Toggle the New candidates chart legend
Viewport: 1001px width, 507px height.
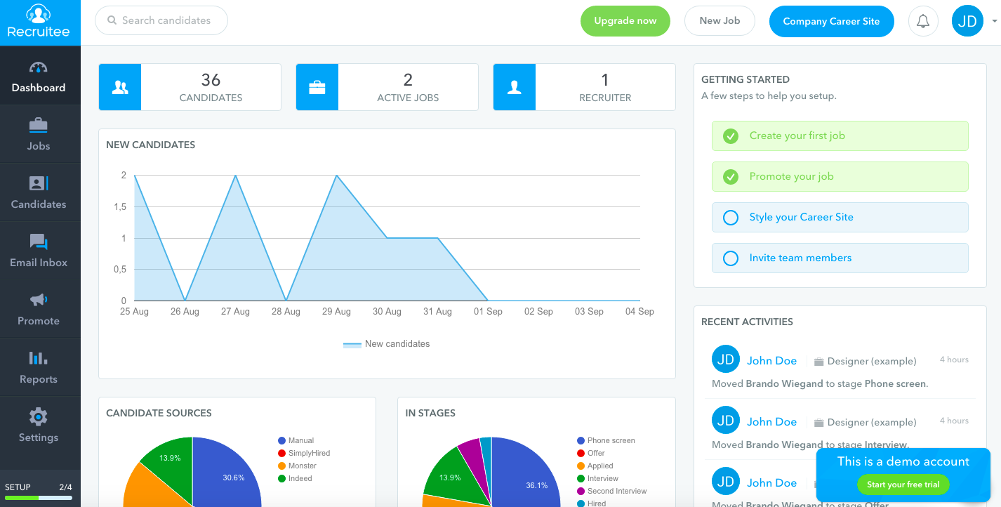pyautogui.click(x=387, y=344)
